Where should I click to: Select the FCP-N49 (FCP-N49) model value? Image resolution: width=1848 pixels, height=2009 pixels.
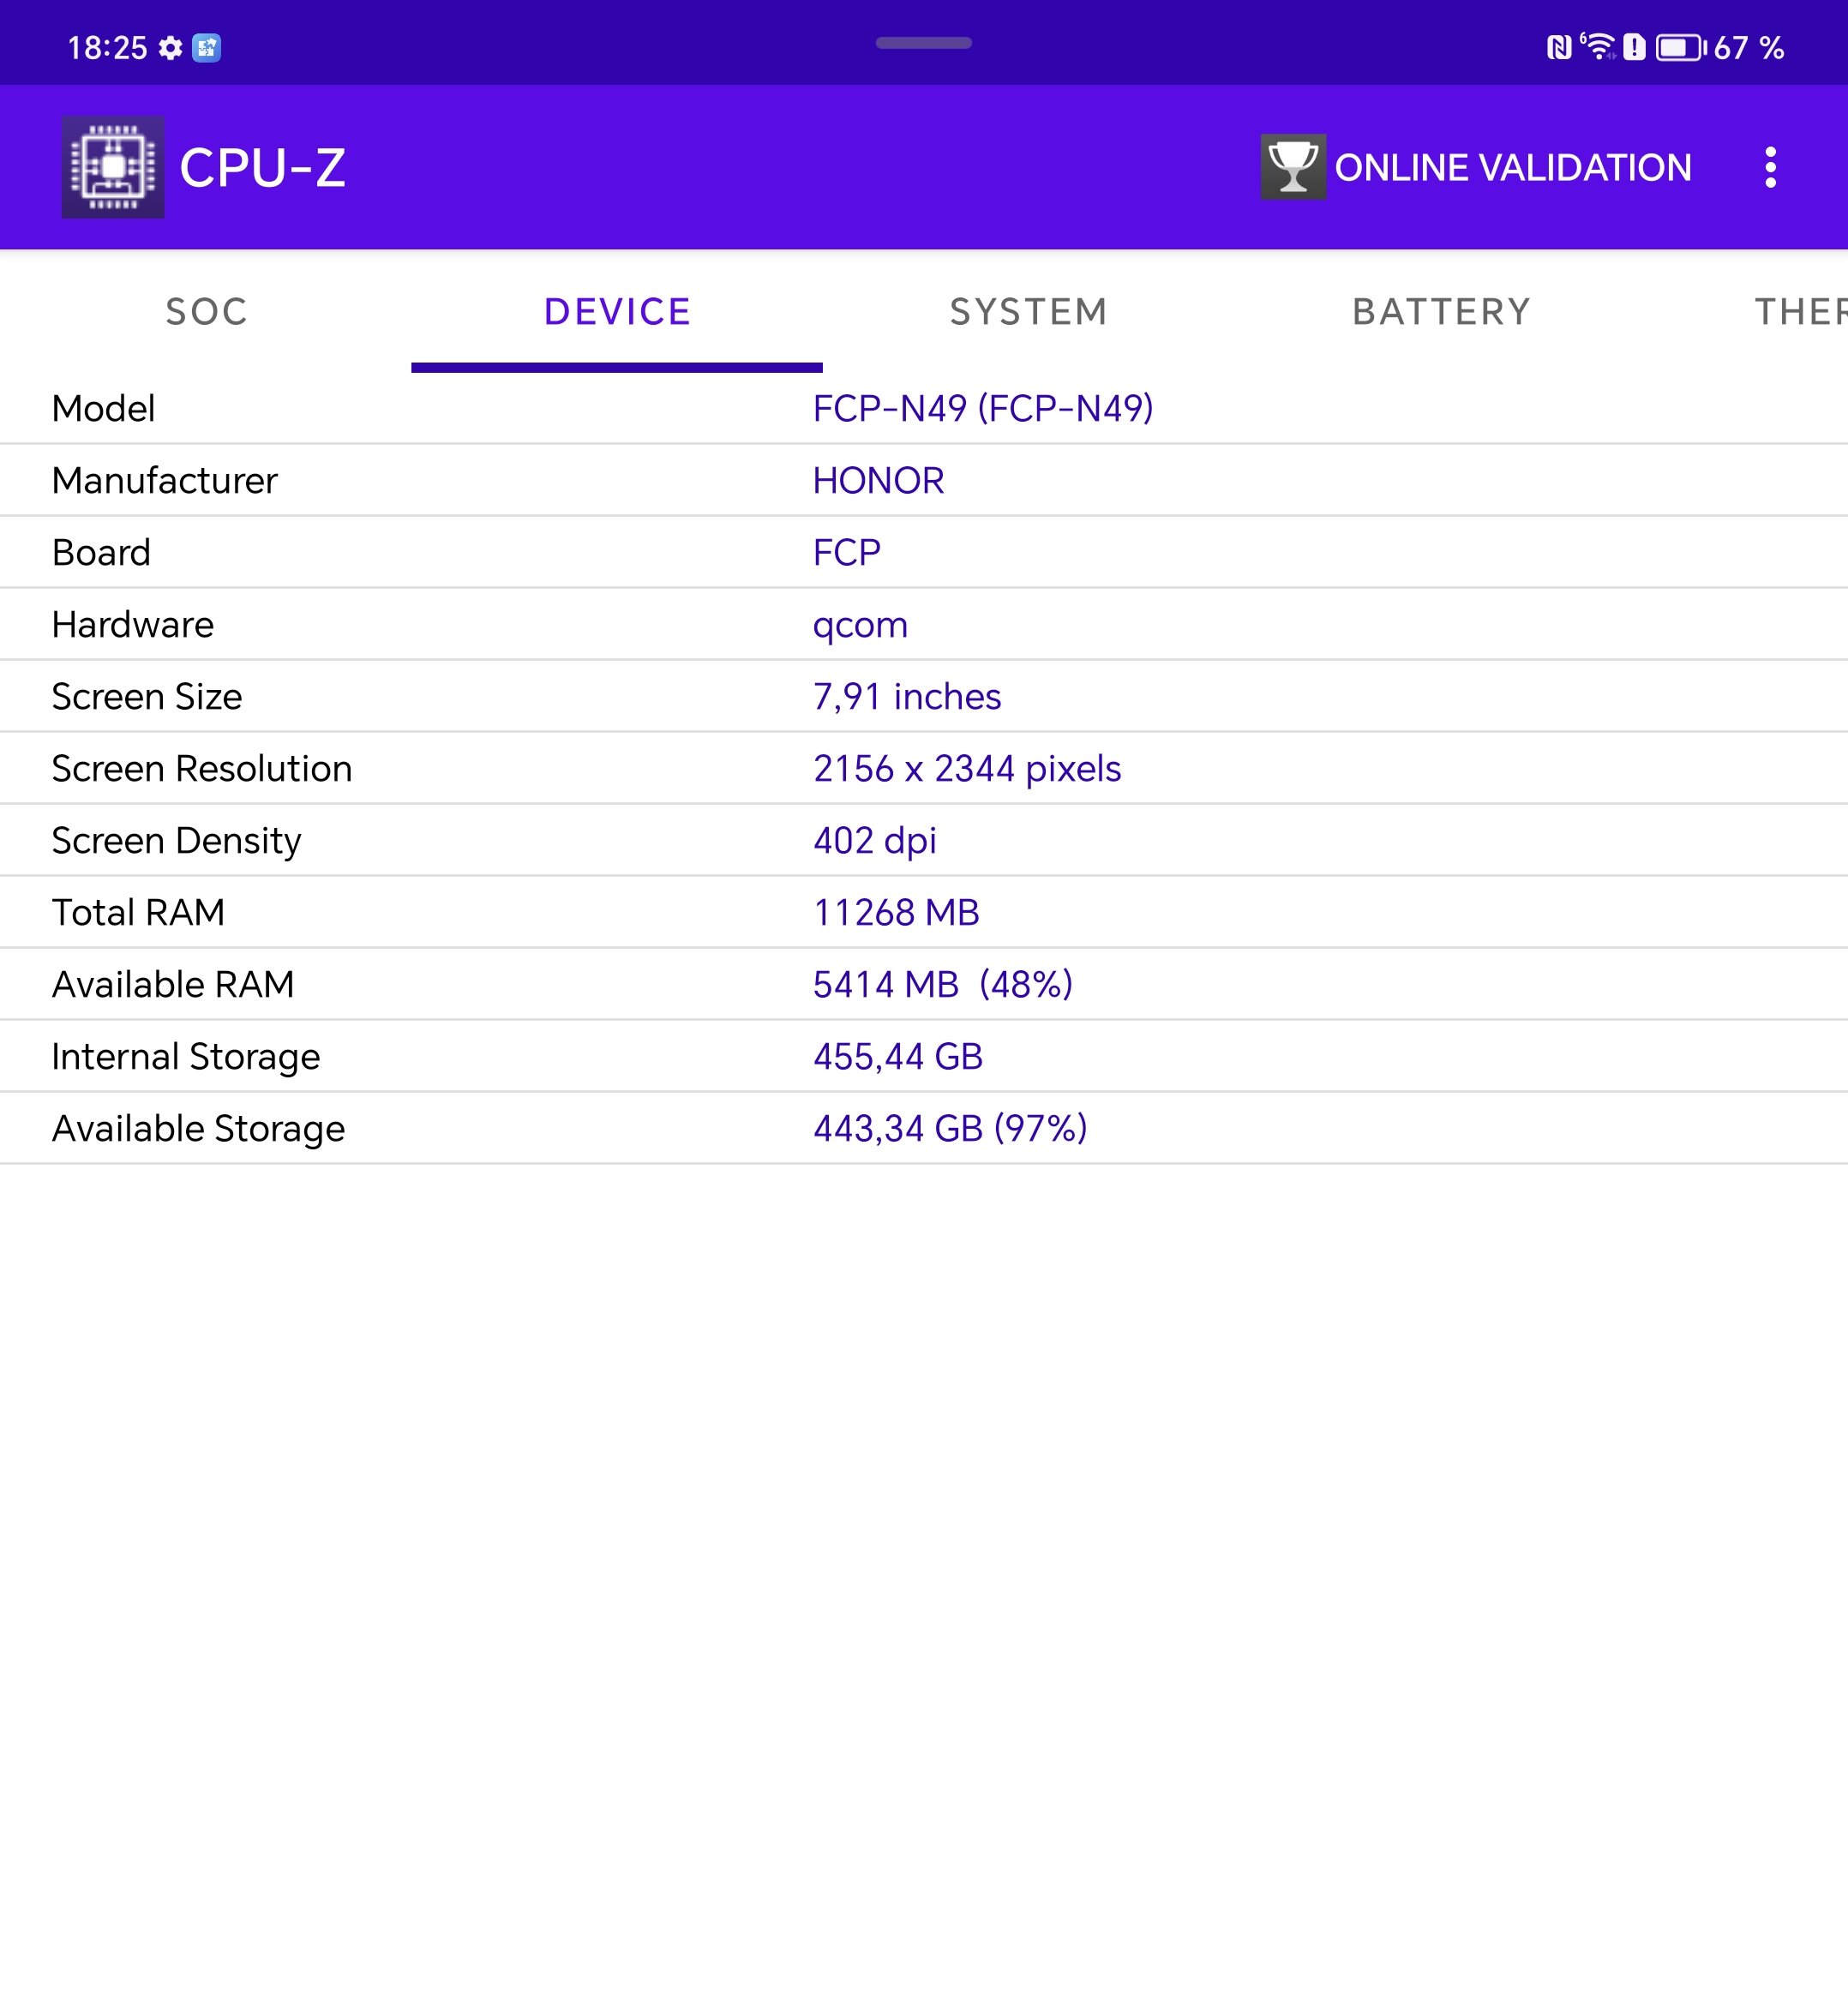983,408
